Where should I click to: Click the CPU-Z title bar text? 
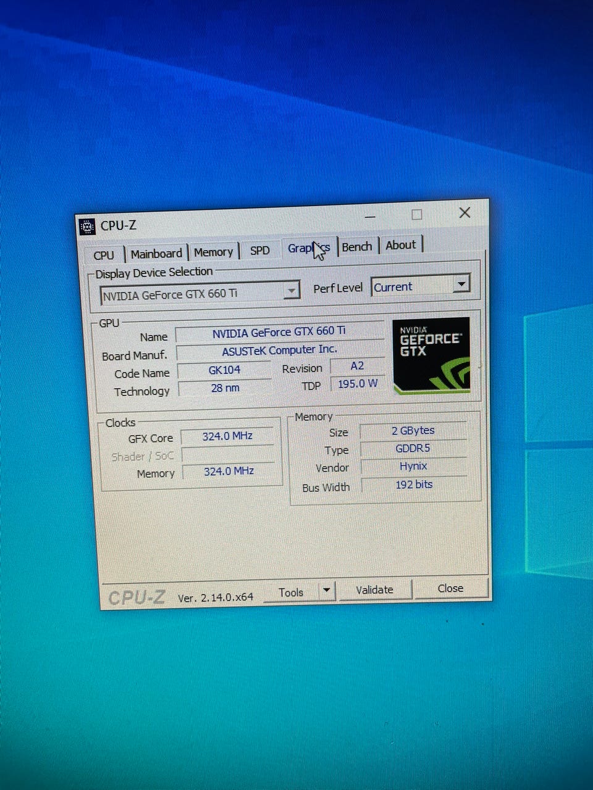tap(118, 225)
